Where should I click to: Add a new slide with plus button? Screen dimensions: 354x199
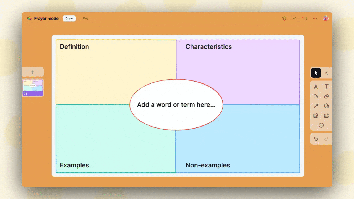33,72
